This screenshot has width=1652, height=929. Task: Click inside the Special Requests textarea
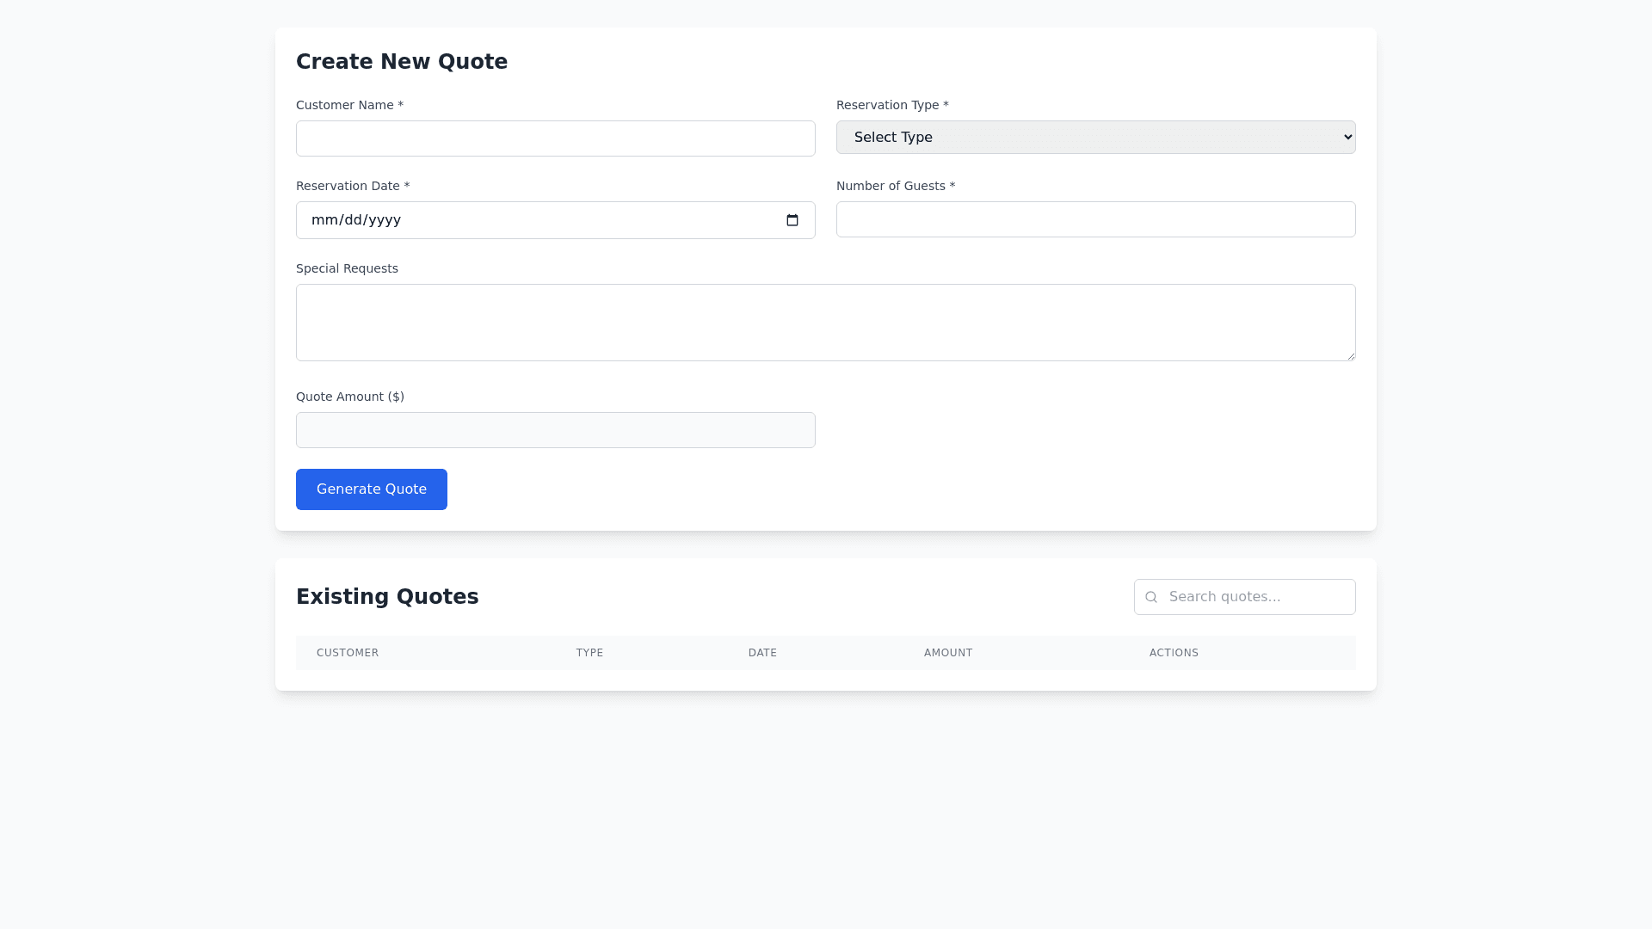825,323
